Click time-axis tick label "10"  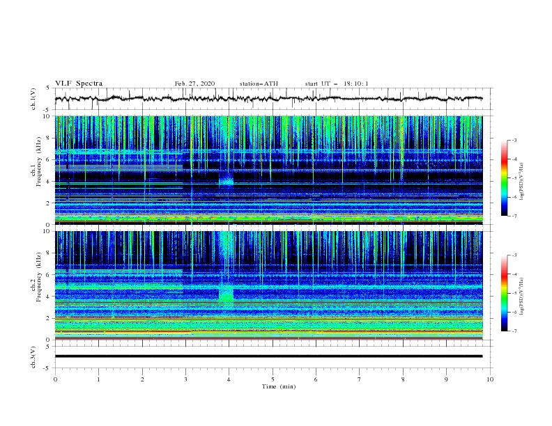490,379
